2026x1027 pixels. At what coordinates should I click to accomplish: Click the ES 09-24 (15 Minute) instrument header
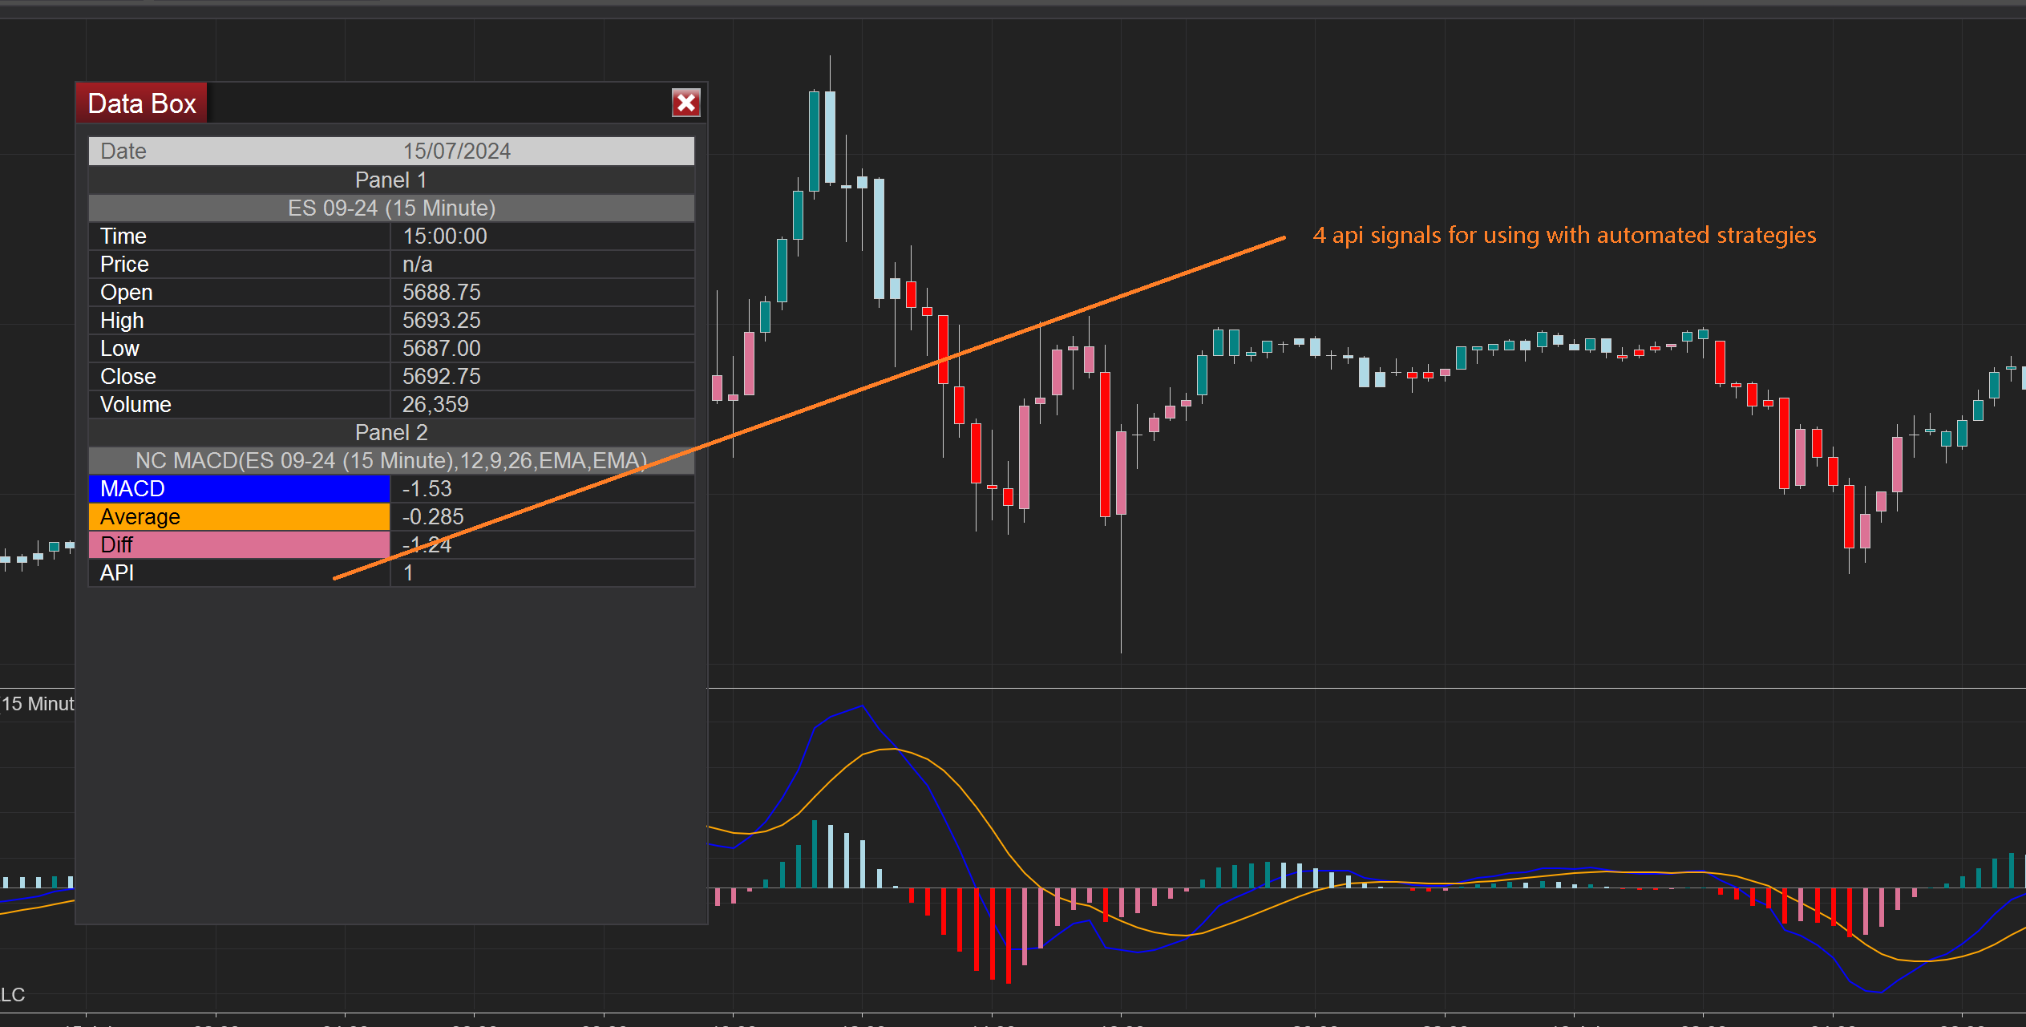pyautogui.click(x=391, y=208)
